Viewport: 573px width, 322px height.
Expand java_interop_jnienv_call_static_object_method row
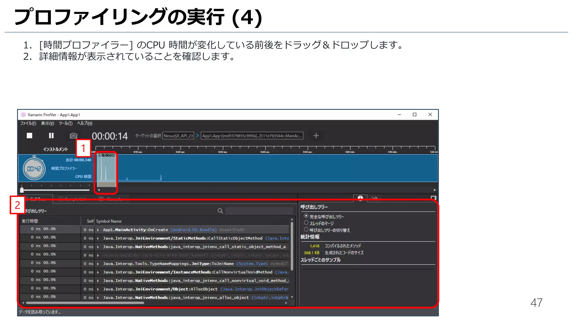click(x=98, y=247)
